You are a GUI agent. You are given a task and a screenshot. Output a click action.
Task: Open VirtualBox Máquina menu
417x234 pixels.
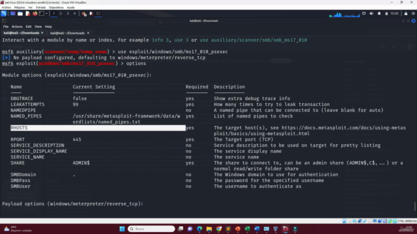click(19, 7)
